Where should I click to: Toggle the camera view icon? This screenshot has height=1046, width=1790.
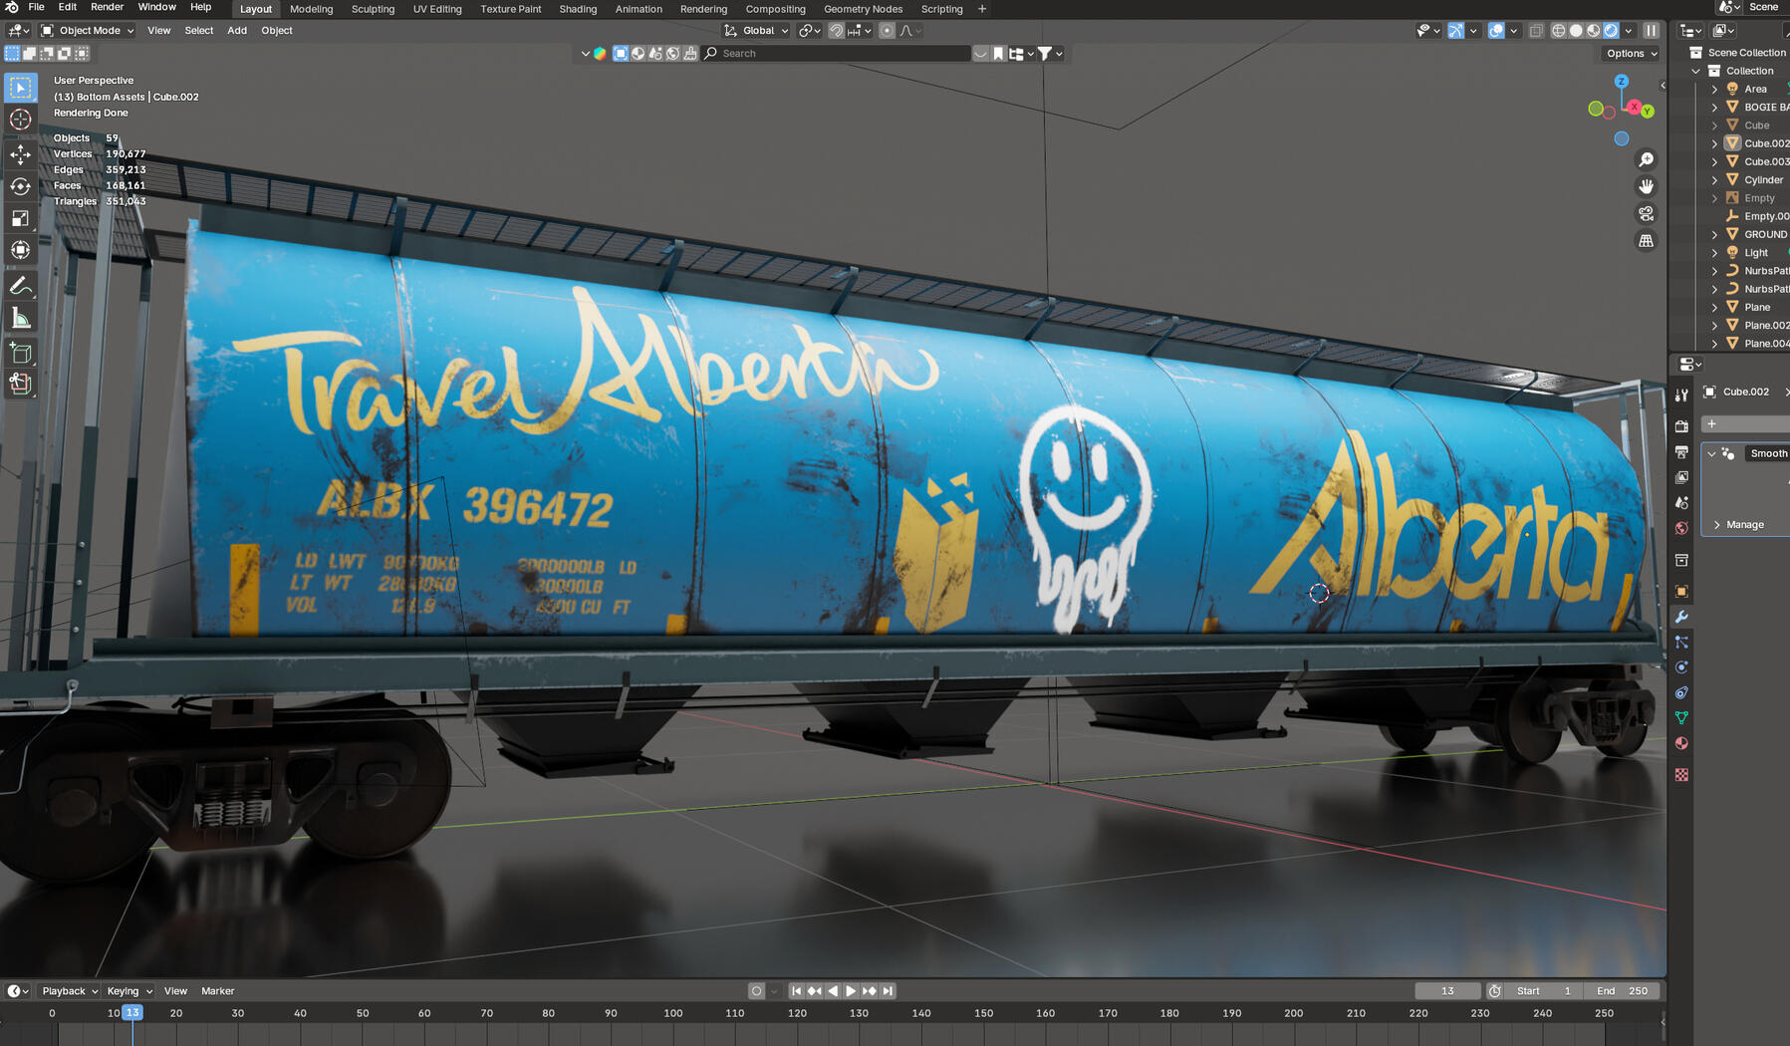pyautogui.click(x=1646, y=213)
